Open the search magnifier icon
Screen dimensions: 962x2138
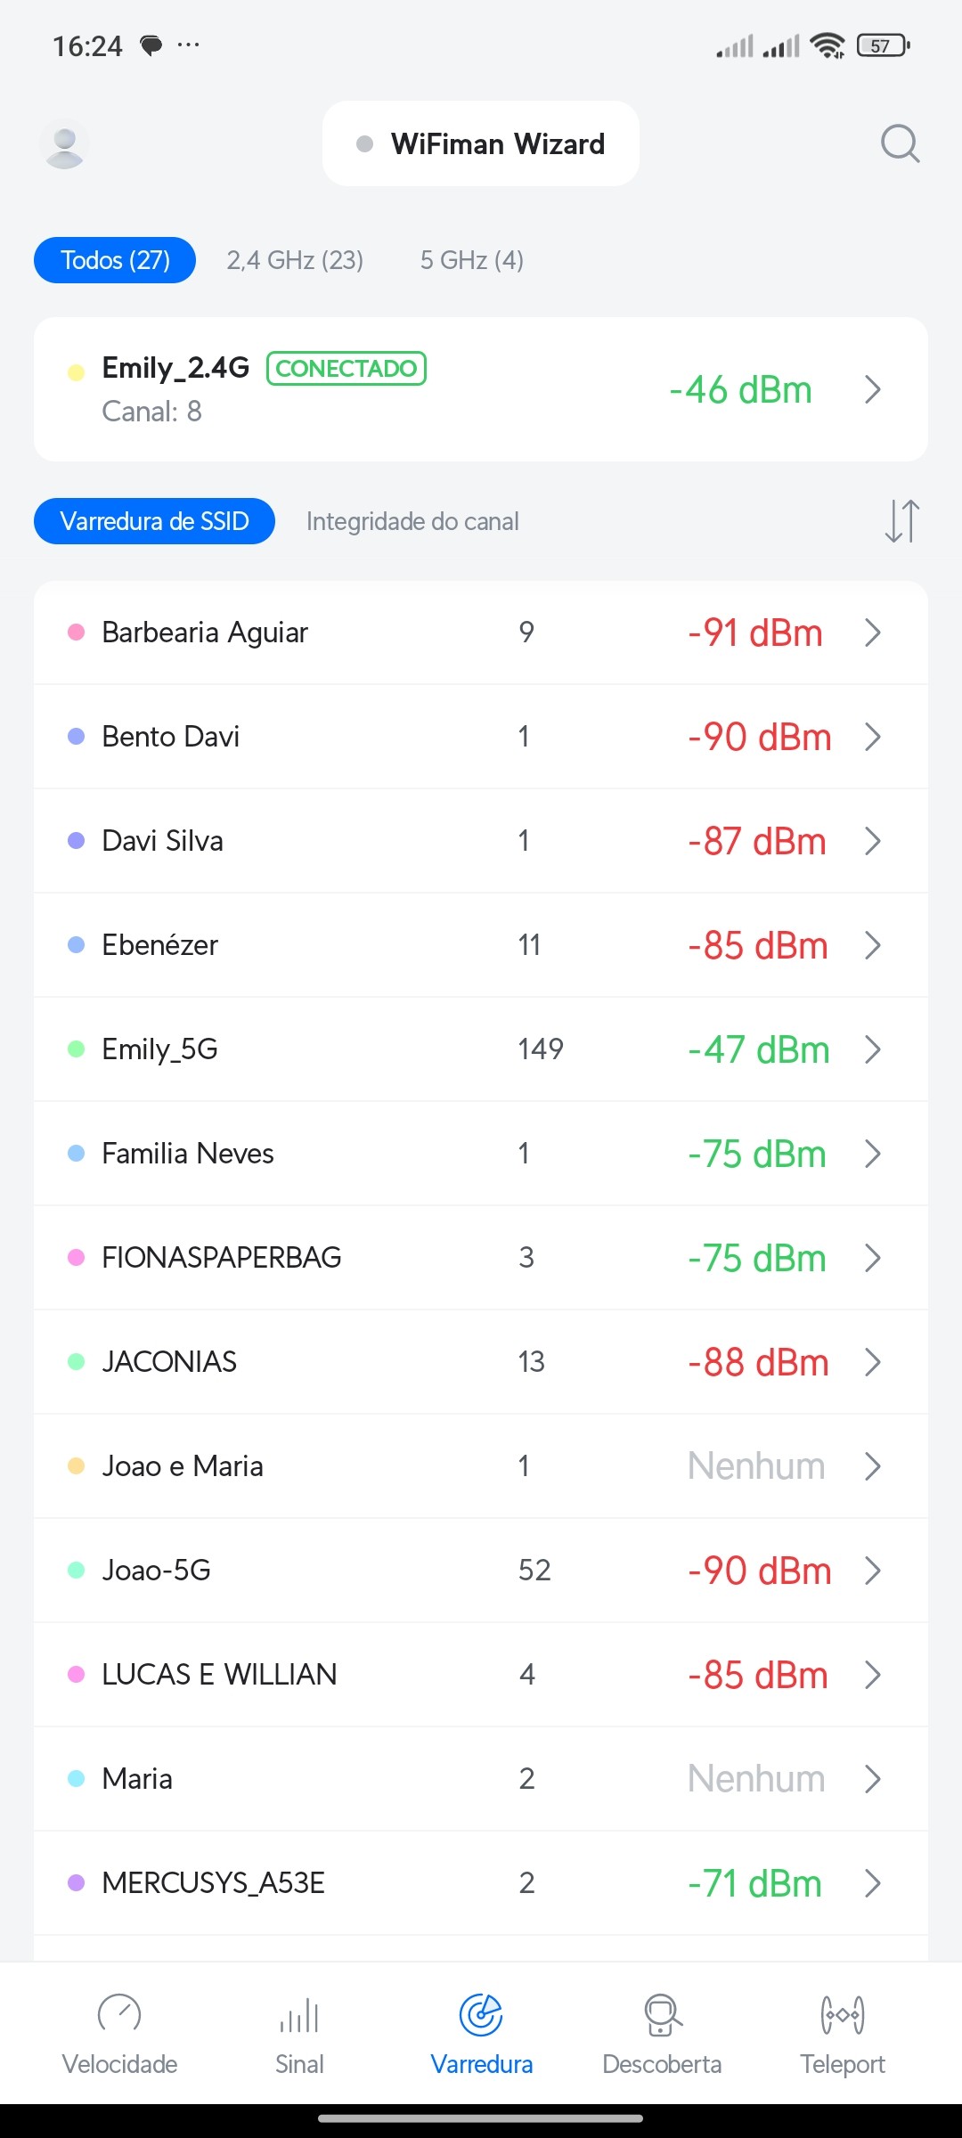click(900, 143)
